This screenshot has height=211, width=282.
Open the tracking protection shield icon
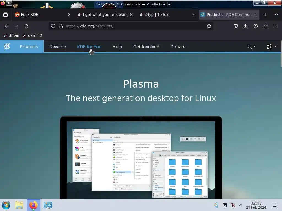[x=53, y=26]
